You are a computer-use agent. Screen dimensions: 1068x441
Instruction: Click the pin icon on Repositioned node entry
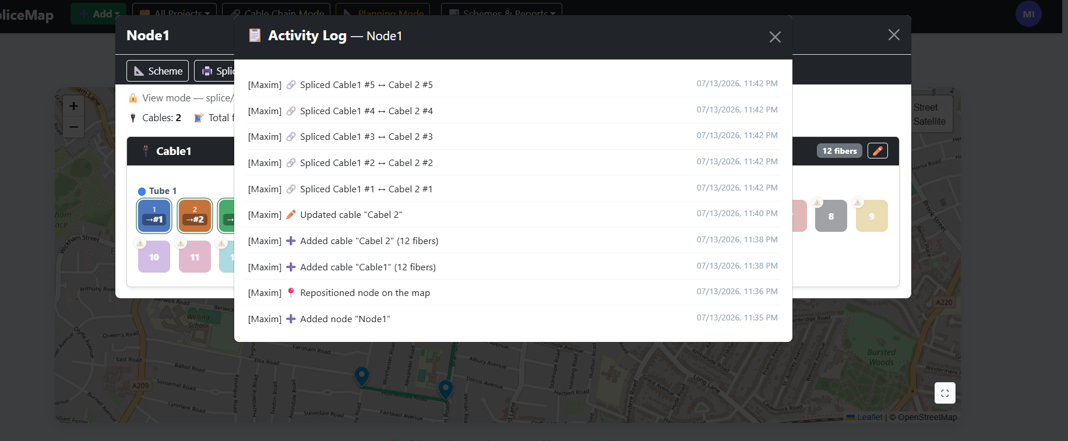click(291, 292)
